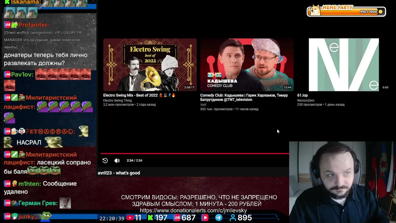This screenshot has height=223, width=396.
Task: Click the Meme Party progress bar
Action: pyautogui.click(x=346, y=12)
